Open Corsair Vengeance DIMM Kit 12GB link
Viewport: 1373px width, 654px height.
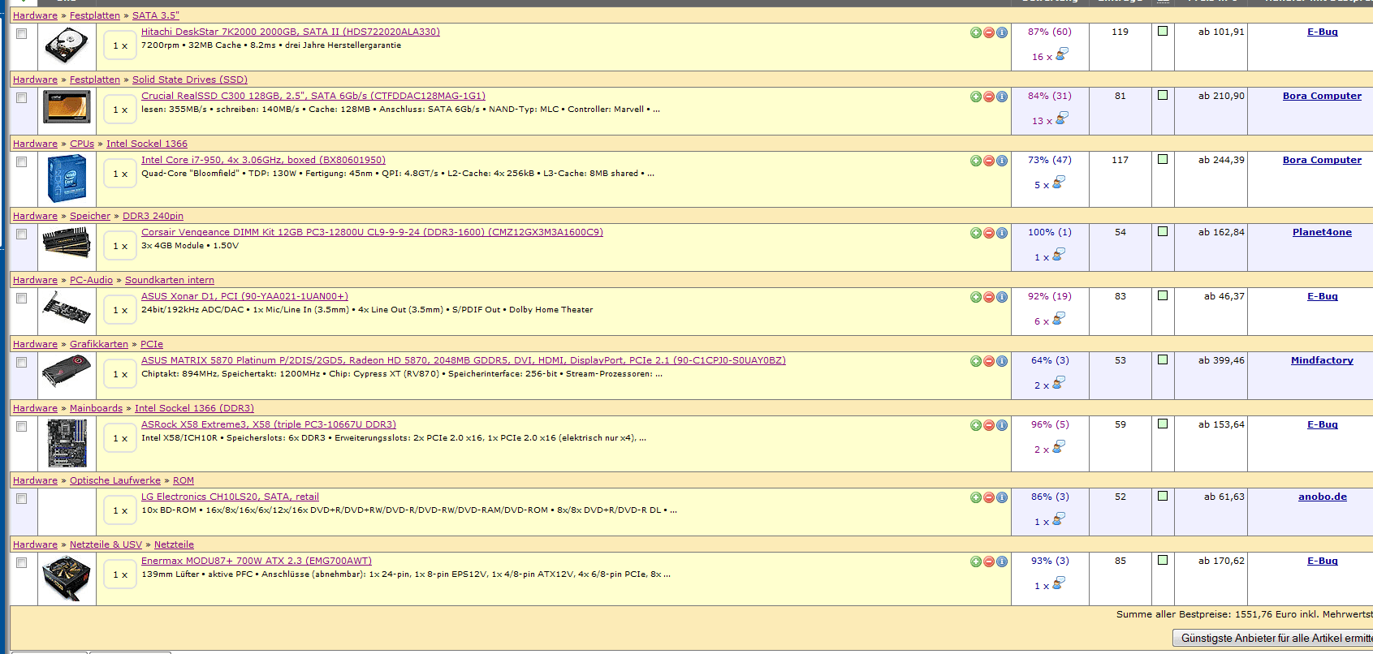tap(372, 232)
